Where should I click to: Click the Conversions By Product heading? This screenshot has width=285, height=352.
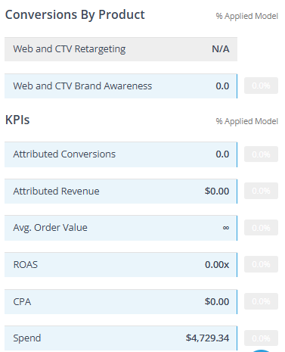(75, 15)
